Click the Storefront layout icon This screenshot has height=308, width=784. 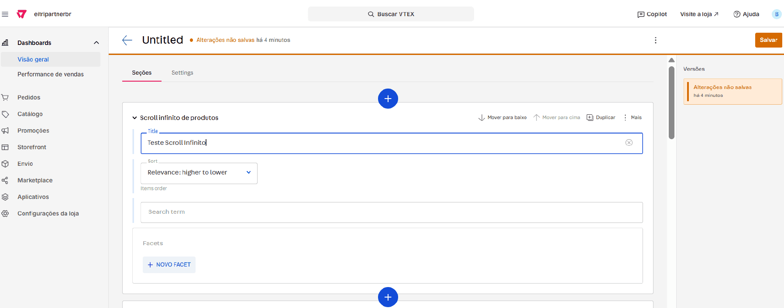tap(5, 147)
